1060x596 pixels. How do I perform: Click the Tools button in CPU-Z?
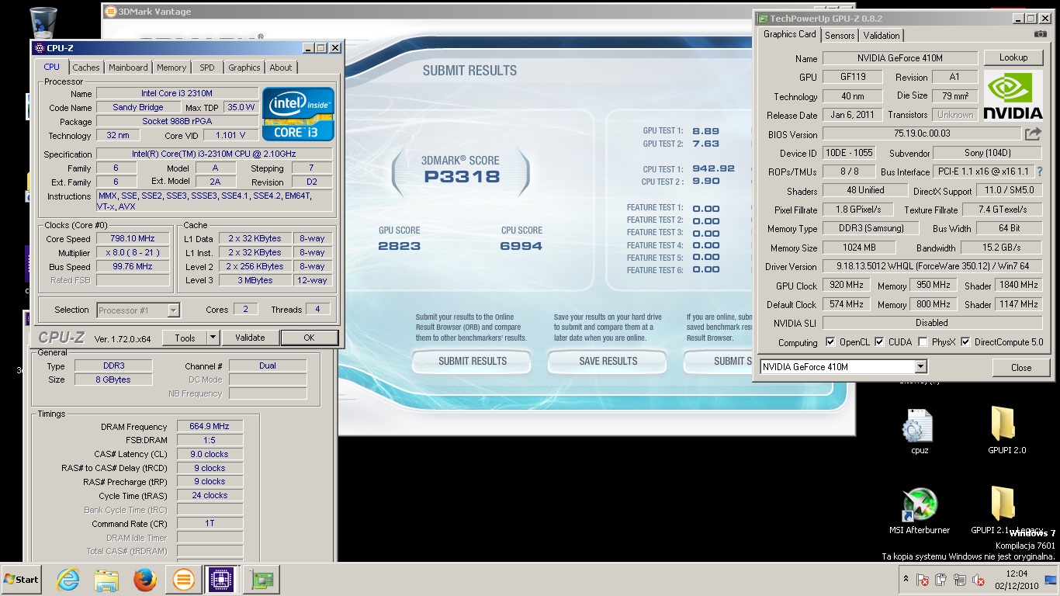[x=185, y=338]
